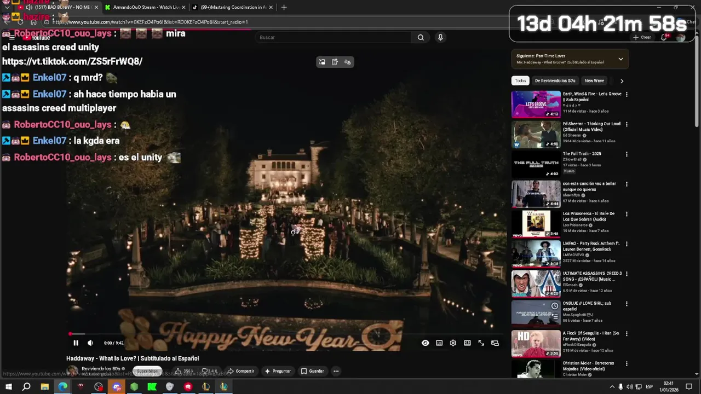
Task: Switch to Mastering Coordination TikTok tab
Action: click(x=233, y=7)
